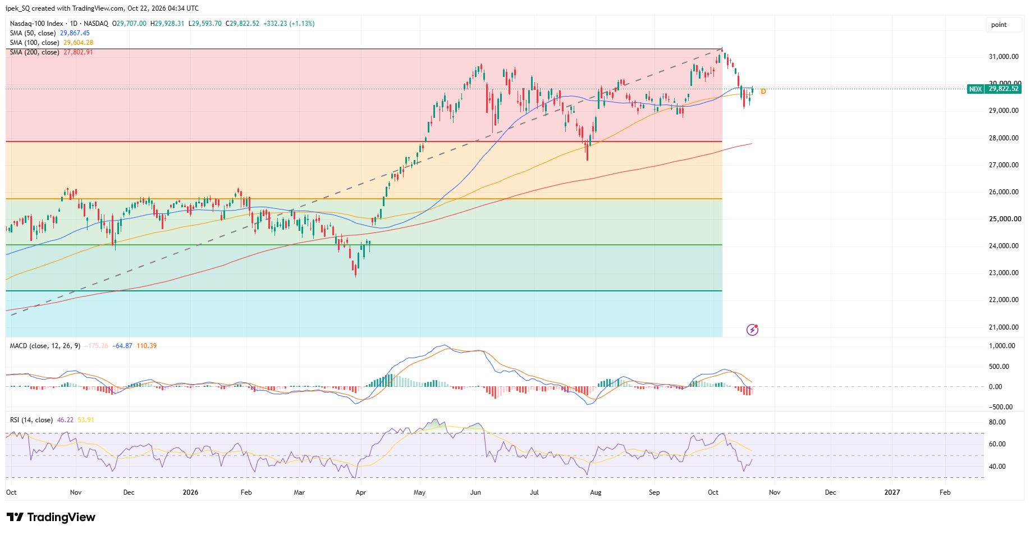Click the open price O29,707.00
This screenshot has width=1030, height=534.
[129, 24]
